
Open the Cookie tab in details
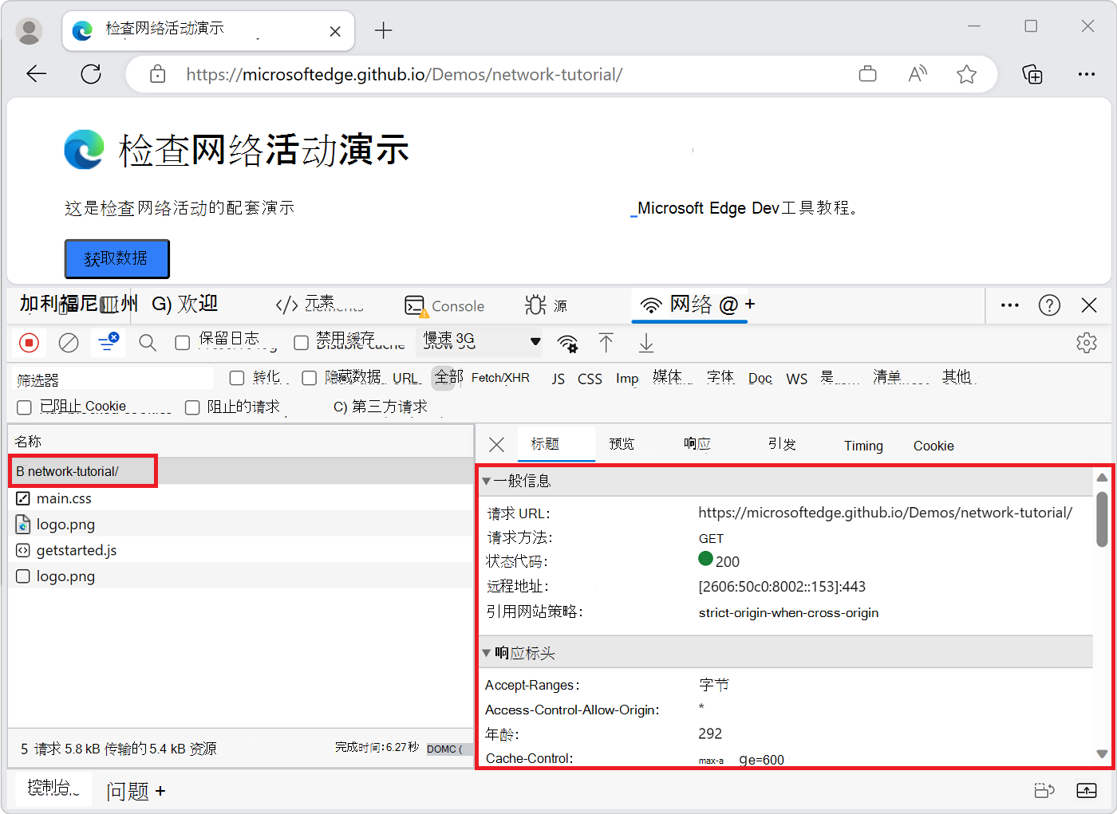(933, 446)
